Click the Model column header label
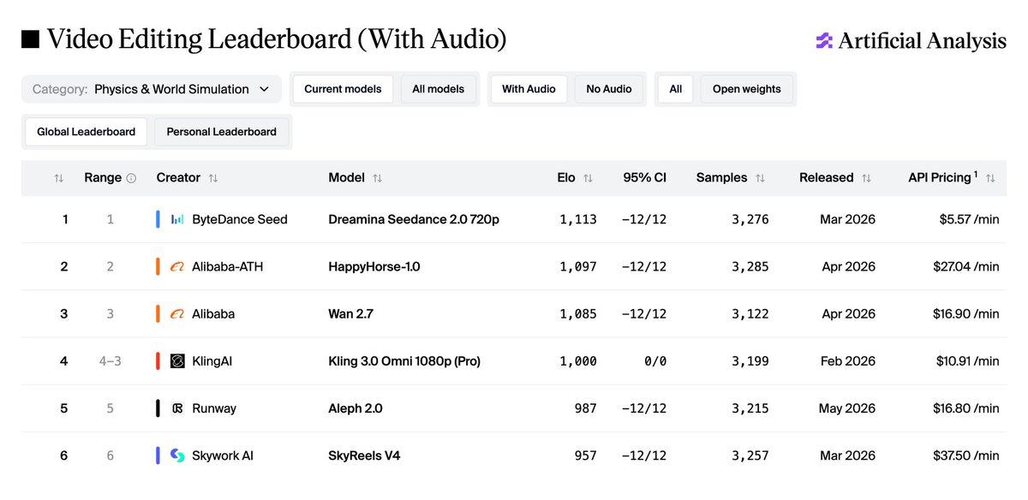 346,178
